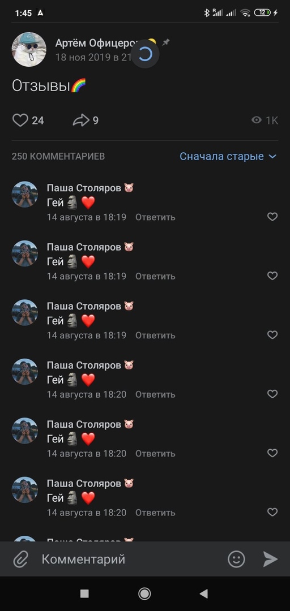Tap the Android home circle button
The width and height of the screenshot is (290, 611).
(145, 593)
